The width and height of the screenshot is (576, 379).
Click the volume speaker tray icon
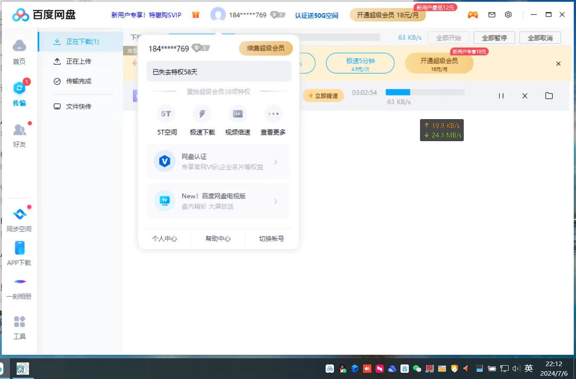tap(517, 369)
